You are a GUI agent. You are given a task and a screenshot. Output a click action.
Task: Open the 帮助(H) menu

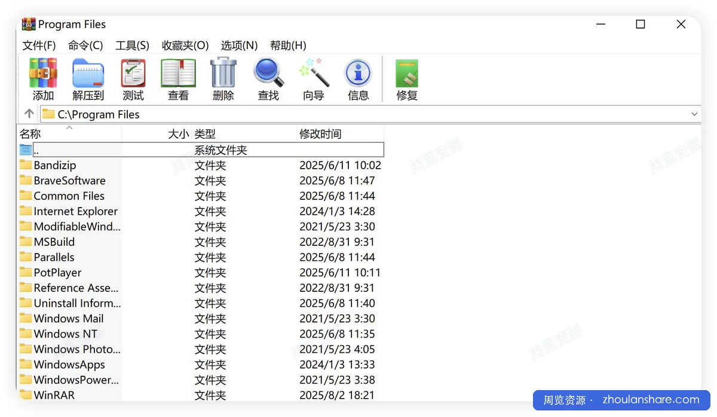point(288,45)
